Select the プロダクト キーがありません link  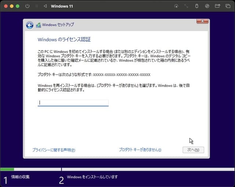pos(140,150)
